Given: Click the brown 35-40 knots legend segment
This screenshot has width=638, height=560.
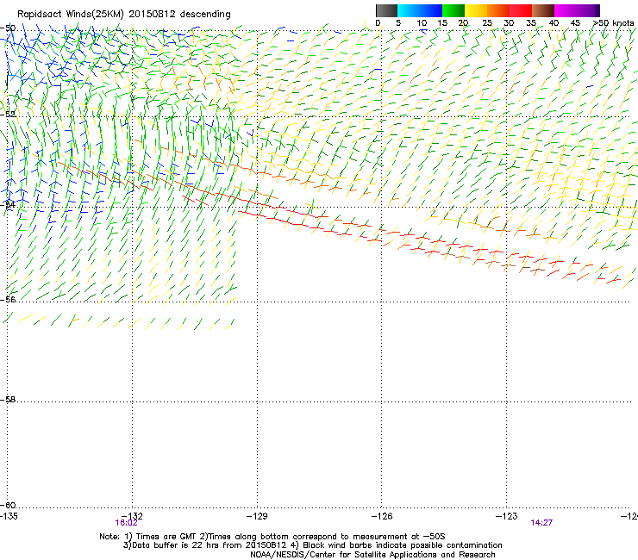Looking at the screenshot, I should coord(543,10).
